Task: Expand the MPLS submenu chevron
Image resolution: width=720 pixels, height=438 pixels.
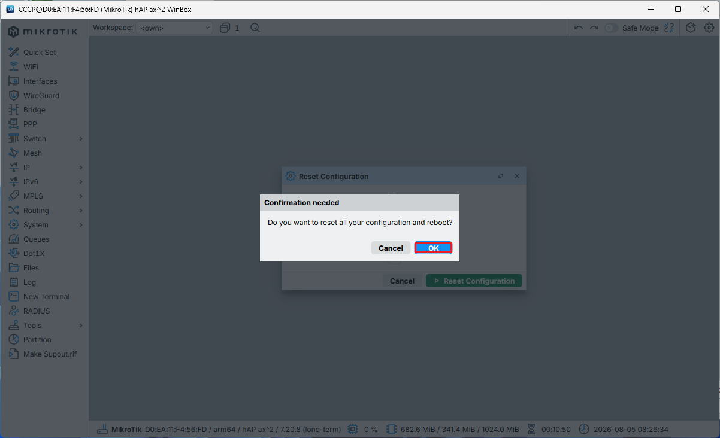Action: coord(81,196)
